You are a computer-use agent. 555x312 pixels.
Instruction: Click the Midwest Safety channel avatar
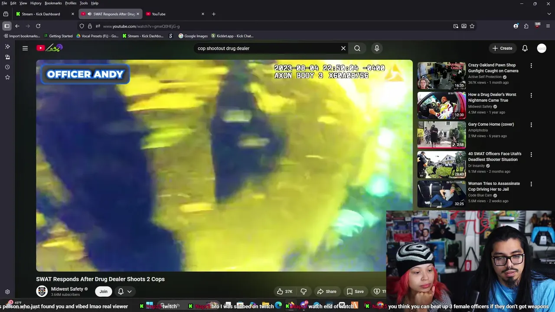42,291
